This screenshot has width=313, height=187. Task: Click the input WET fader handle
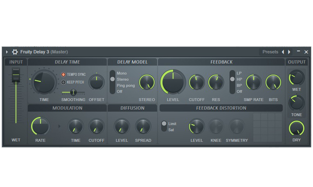click(16, 75)
